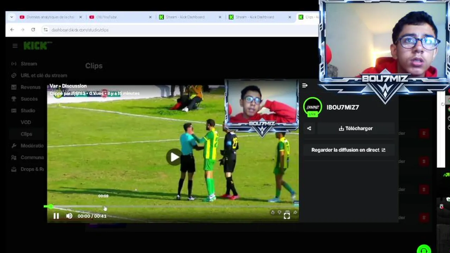Click 'Regarder la diffusion en direct'
The width and height of the screenshot is (450, 253).
point(349,150)
